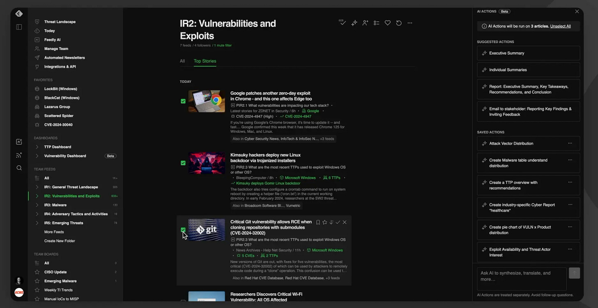Screen dimensions: 598x308
Task: Close the AI Actions panel
Action: [577, 11]
